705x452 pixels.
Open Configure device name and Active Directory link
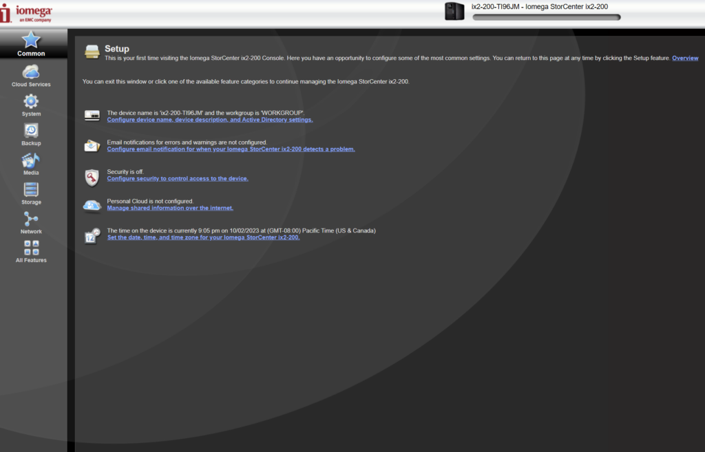coord(209,120)
